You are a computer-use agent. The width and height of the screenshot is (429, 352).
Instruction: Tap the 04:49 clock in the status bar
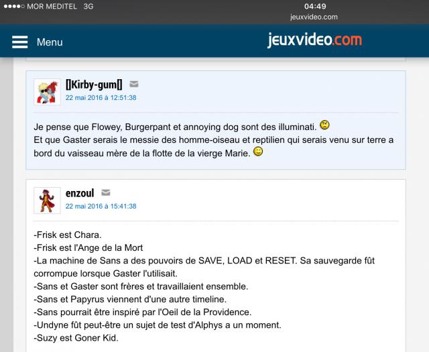point(315,6)
